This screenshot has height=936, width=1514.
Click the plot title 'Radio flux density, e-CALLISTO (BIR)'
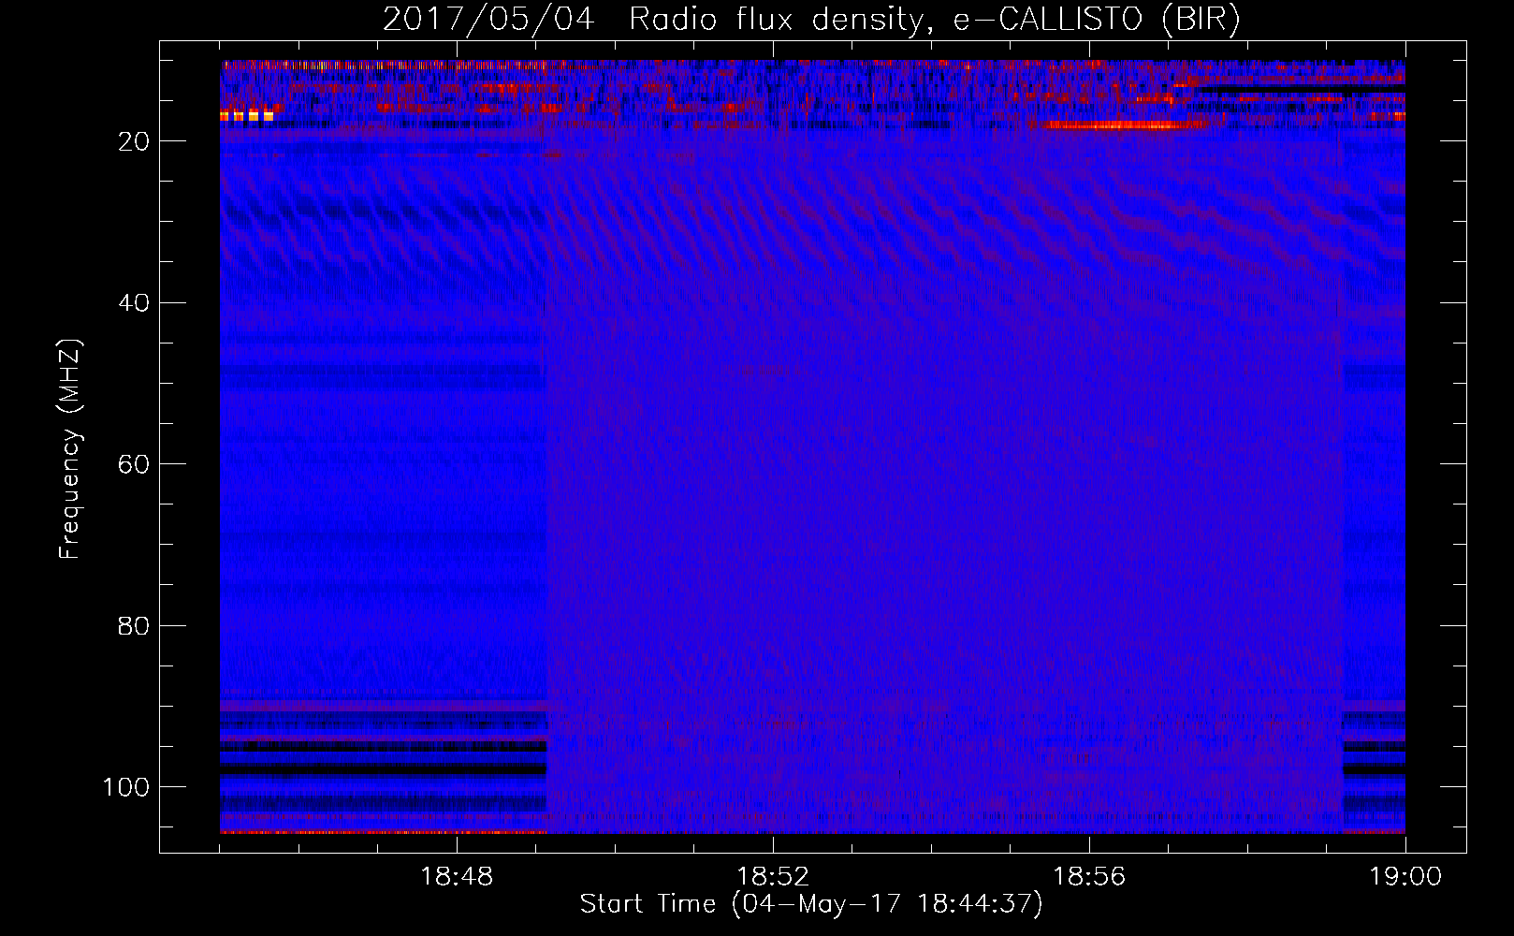pyautogui.click(x=934, y=20)
